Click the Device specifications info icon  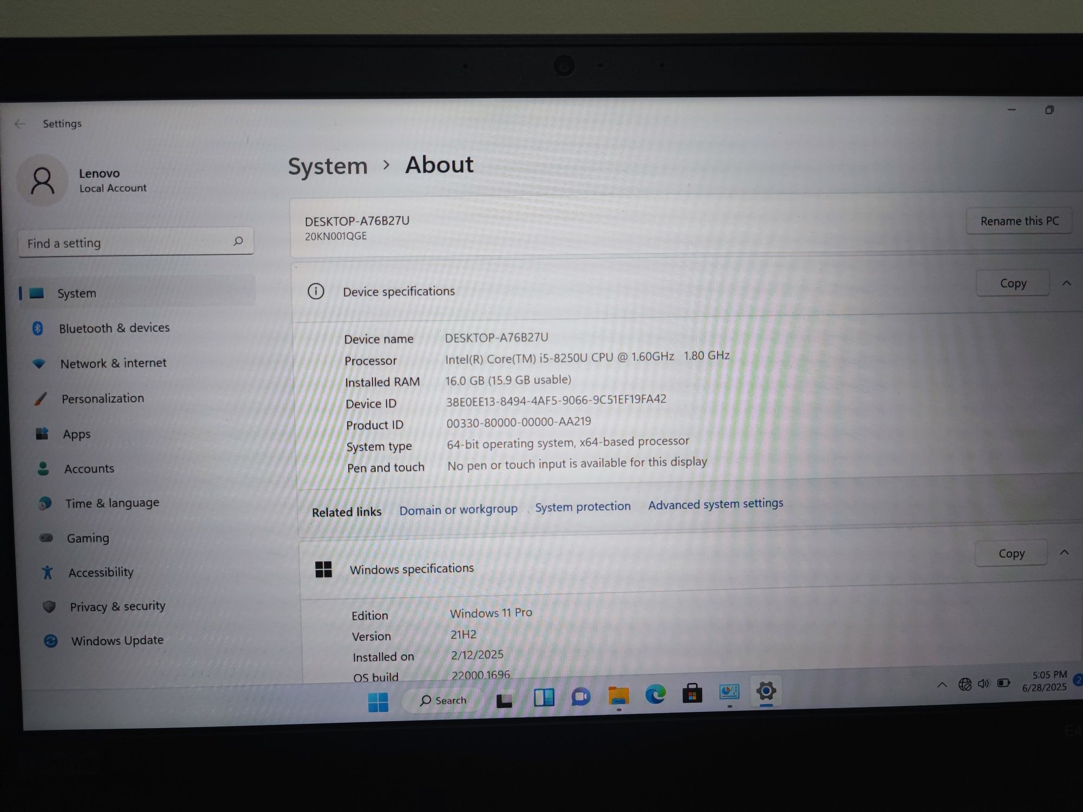pyautogui.click(x=316, y=291)
